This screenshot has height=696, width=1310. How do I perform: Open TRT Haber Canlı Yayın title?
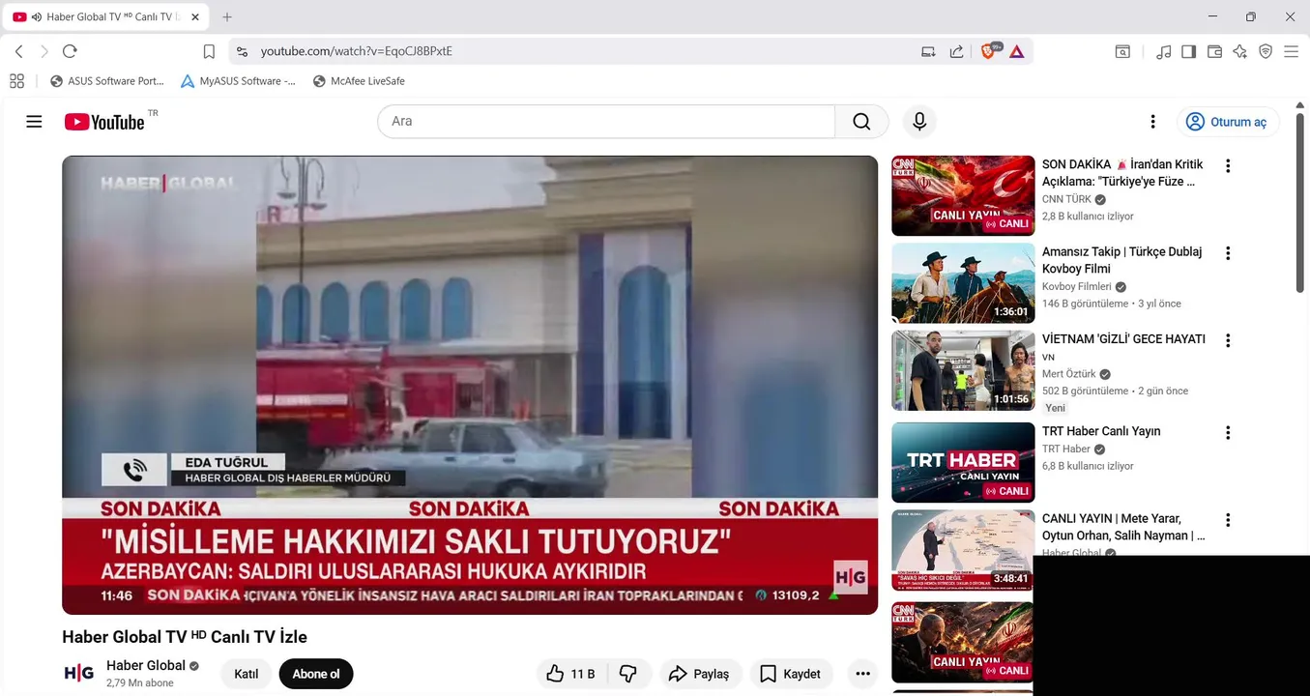coord(1101,431)
